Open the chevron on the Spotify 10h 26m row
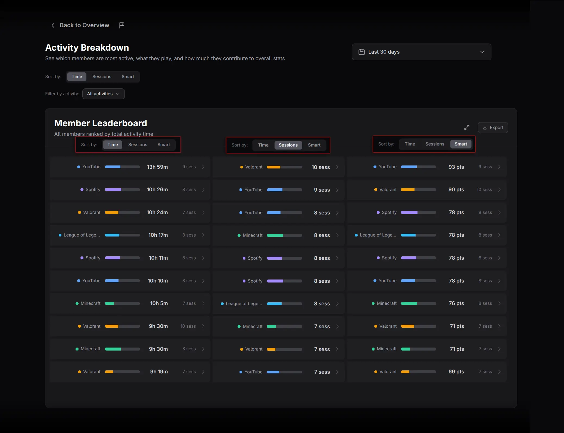The width and height of the screenshot is (564, 433). [x=203, y=190]
